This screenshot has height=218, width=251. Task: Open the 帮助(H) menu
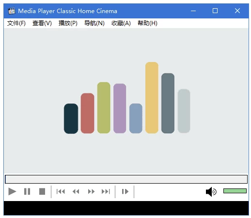(x=147, y=23)
